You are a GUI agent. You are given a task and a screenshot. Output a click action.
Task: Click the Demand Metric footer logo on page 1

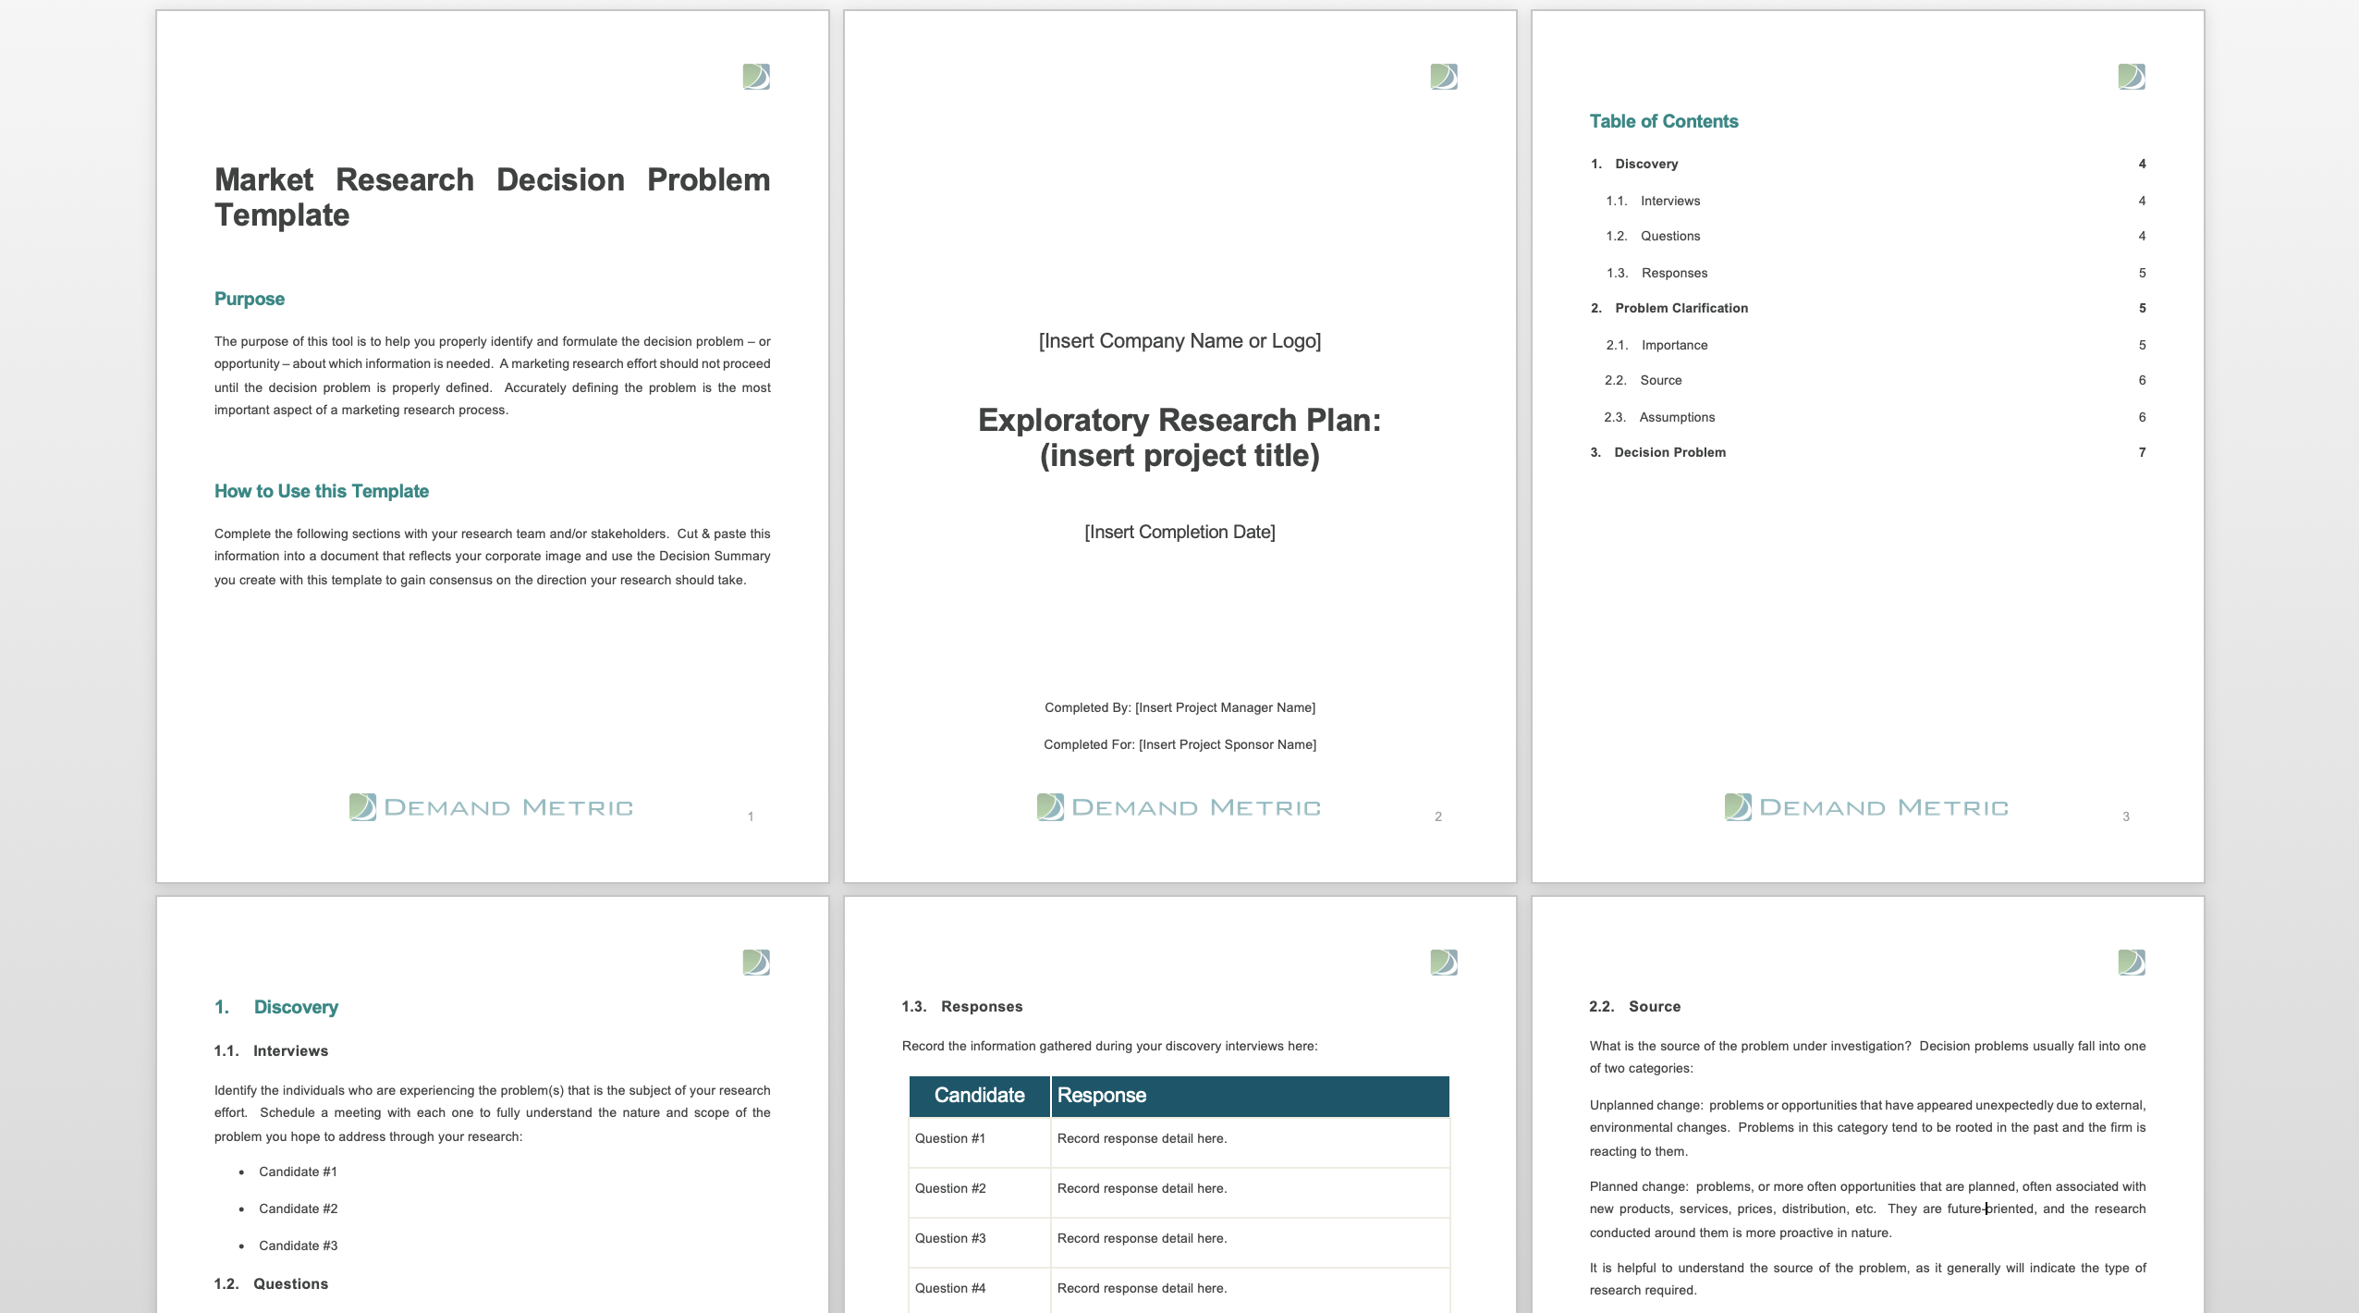pos(491,807)
